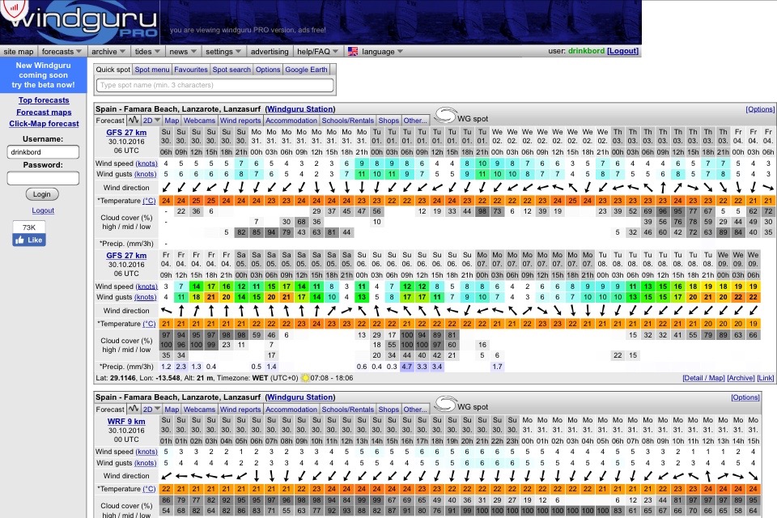The image size is (777, 518).
Task: Click the Logout link in the header
Action: click(623, 51)
